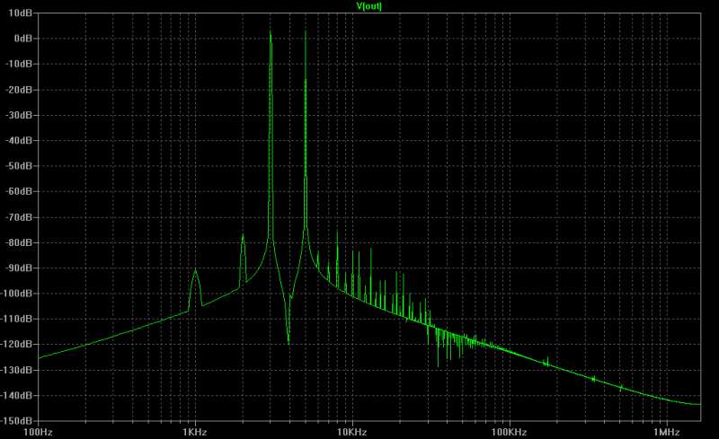Click the 0dB axis label
Screen dimensions: 719x439
click(23, 39)
